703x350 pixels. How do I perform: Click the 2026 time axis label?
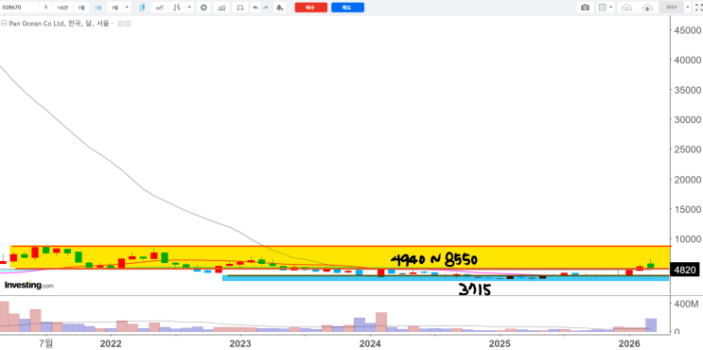(629, 343)
